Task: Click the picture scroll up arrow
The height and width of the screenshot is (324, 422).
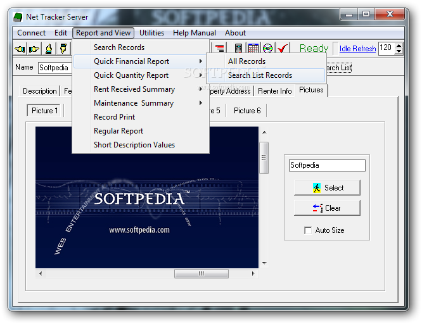Action: (264, 132)
